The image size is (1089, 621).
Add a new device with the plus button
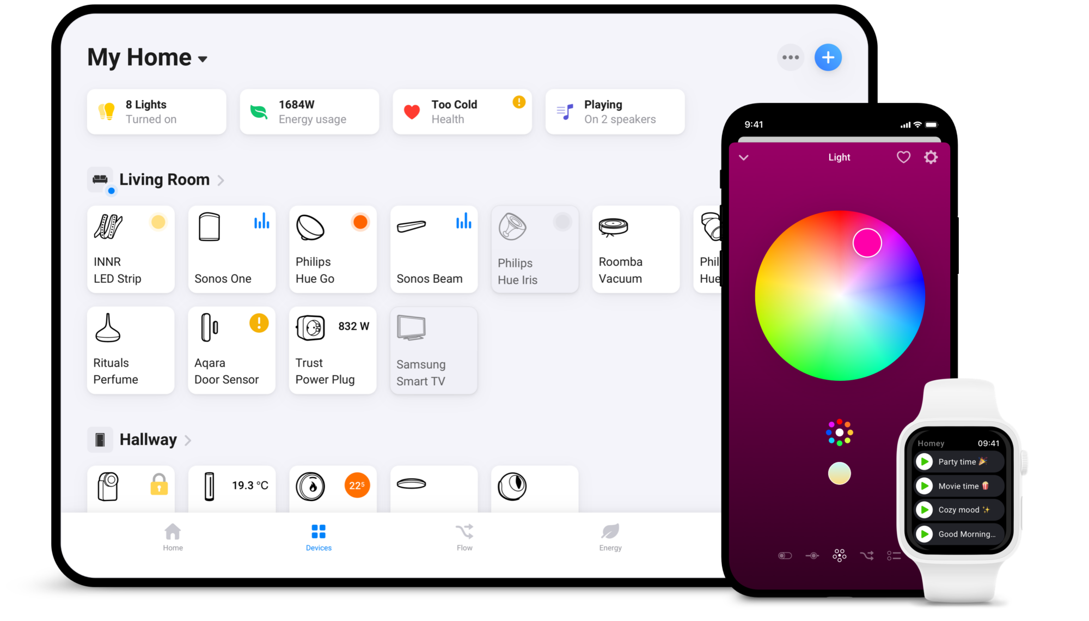(829, 57)
